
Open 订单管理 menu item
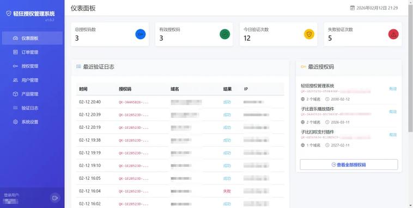pos(32,52)
